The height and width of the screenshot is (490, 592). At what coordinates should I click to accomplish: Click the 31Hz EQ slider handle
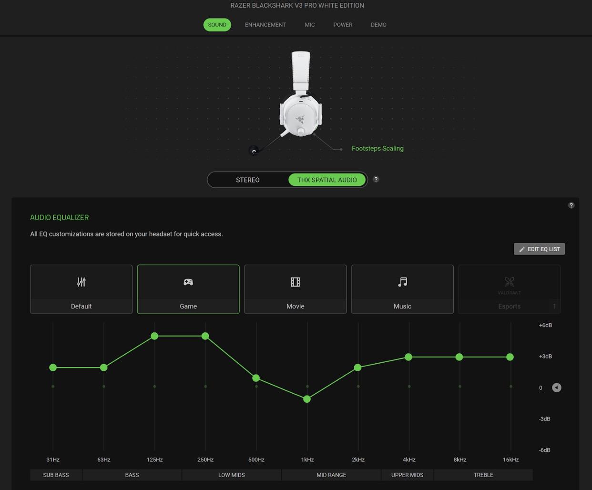[x=53, y=367]
